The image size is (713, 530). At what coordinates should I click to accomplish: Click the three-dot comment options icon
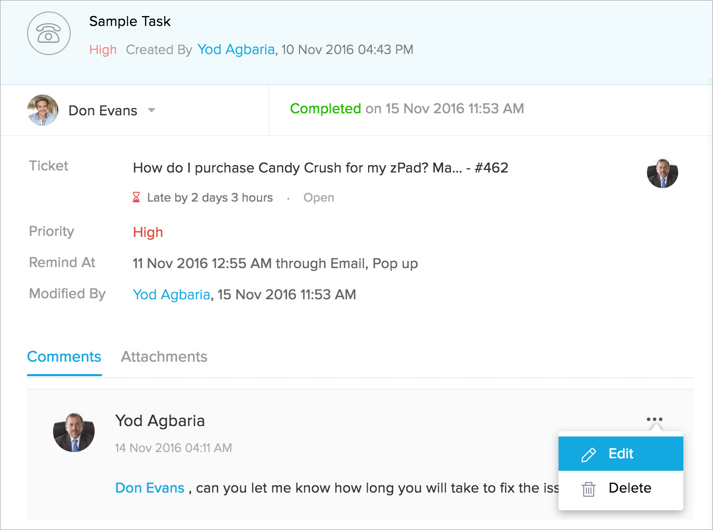click(x=654, y=419)
